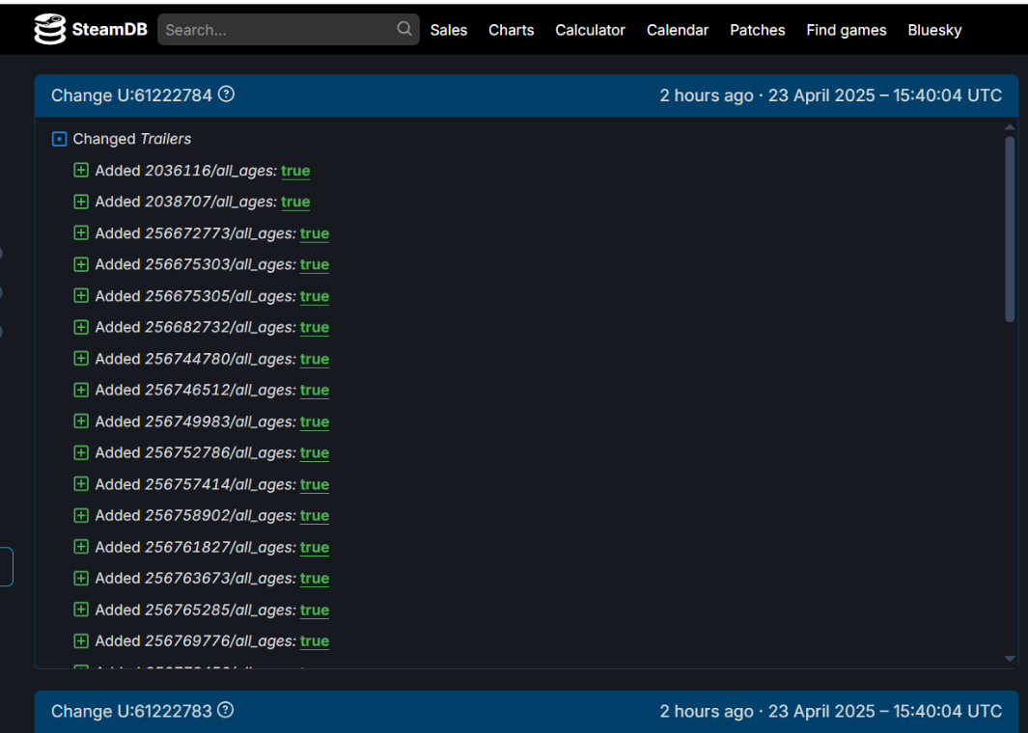Open the Sales menu item
This screenshot has height=733, width=1028.
[449, 30]
